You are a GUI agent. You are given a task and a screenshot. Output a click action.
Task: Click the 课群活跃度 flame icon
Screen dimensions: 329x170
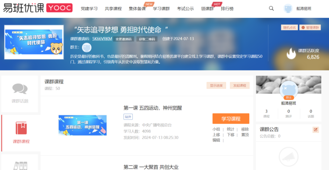(291, 54)
